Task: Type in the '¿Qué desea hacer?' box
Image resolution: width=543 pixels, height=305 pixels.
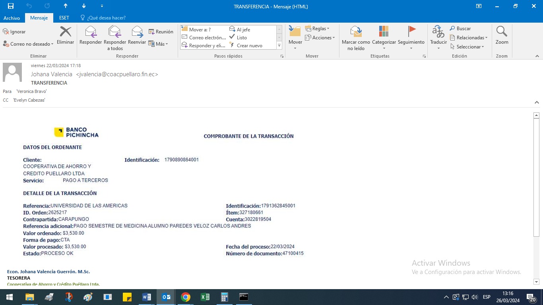Action: coord(106,18)
